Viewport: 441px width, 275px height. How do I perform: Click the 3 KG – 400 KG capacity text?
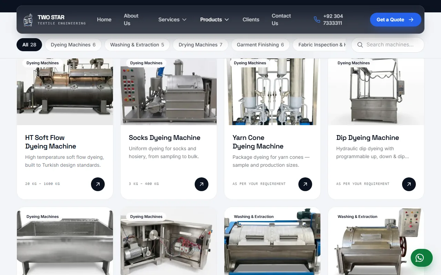(144, 184)
